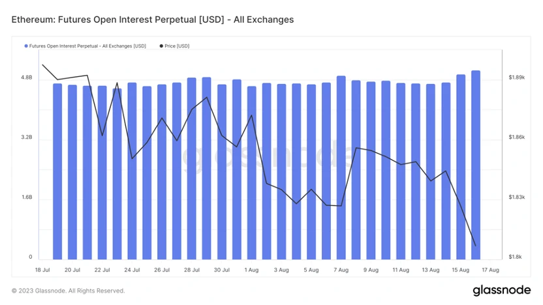Screen dimensions: 543x305
Task: Click the chart title about Ethereum futures
Action: pyautogui.click(x=153, y=20)
